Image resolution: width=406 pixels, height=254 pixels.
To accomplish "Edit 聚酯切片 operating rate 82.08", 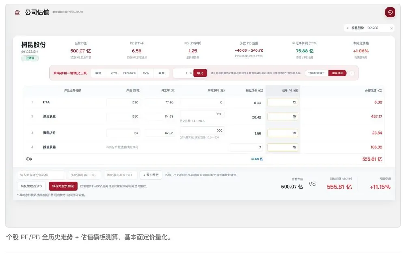I will pyautogui.click(x=160, y=133).
